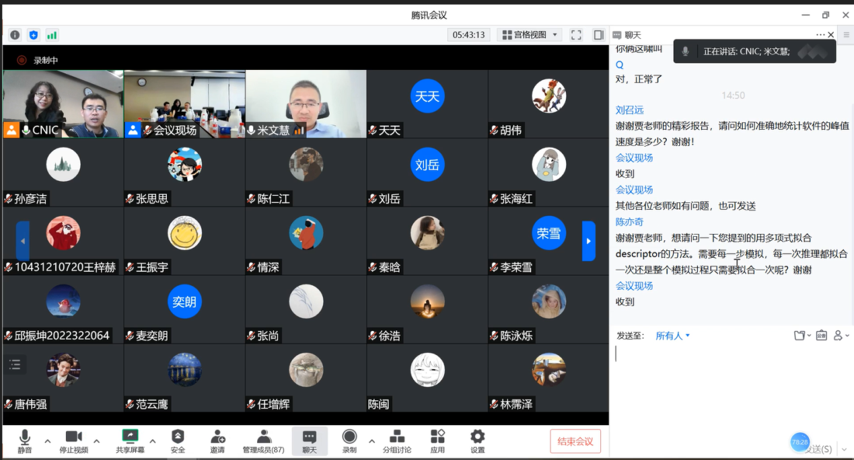The height and width of the screenshot is (460, 854).
Task: Select 米文慧's video thumbnail
Action: point(306,104)
